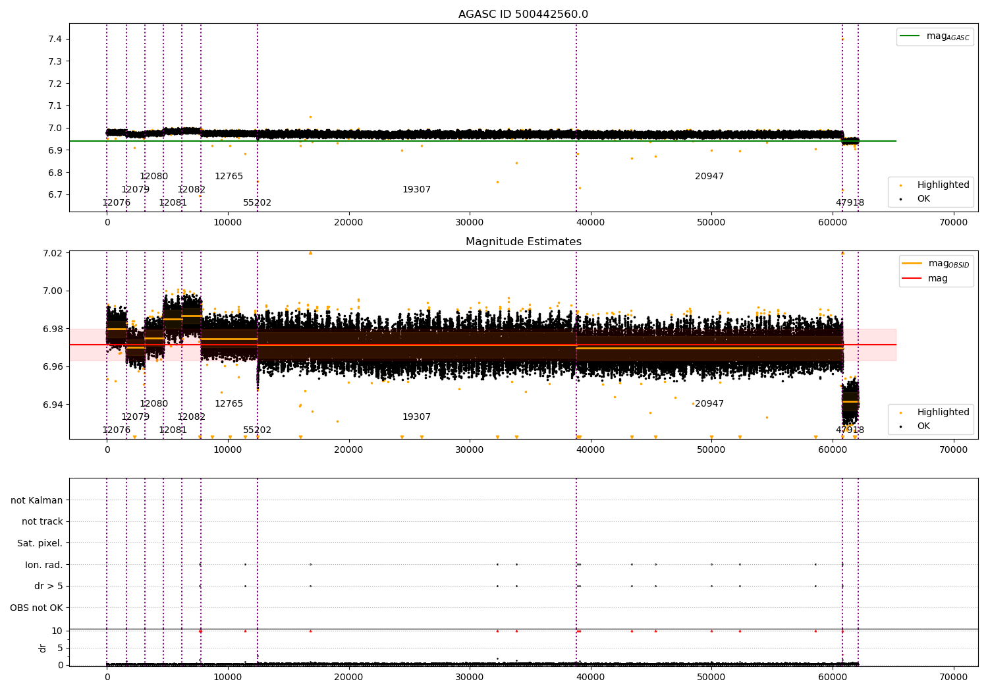Click OBSID label 12076 in top plot

click(117, 203)
